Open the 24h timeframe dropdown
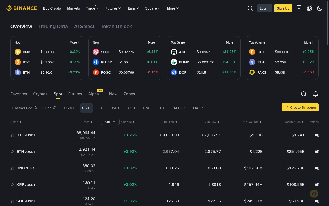Image resolution: width=329 pixels, height=206 pixels. coord(110,122)
